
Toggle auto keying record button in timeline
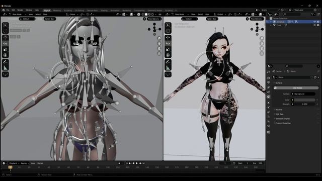tap(119, 163)
